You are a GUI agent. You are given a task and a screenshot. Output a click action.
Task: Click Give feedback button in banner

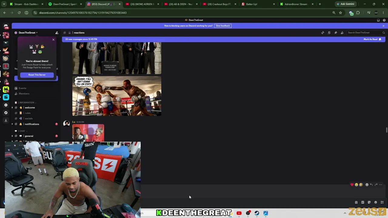pos(223,26)
